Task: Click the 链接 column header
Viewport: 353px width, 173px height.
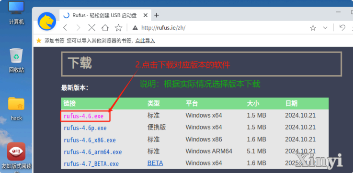Action: (x=70, y=103)
